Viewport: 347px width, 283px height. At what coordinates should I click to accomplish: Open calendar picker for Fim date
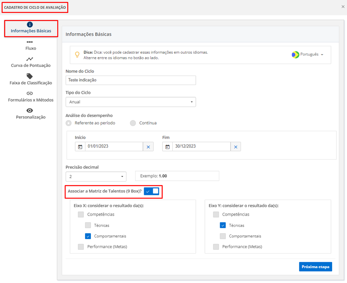point(168,147)
